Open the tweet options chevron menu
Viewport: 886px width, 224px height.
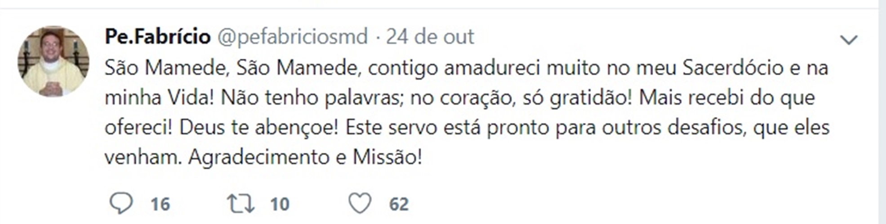point(849,40)
